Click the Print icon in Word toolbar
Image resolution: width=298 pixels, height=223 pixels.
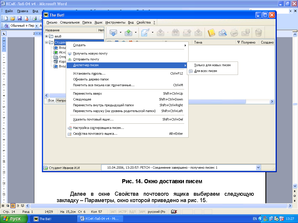(34, 18)
